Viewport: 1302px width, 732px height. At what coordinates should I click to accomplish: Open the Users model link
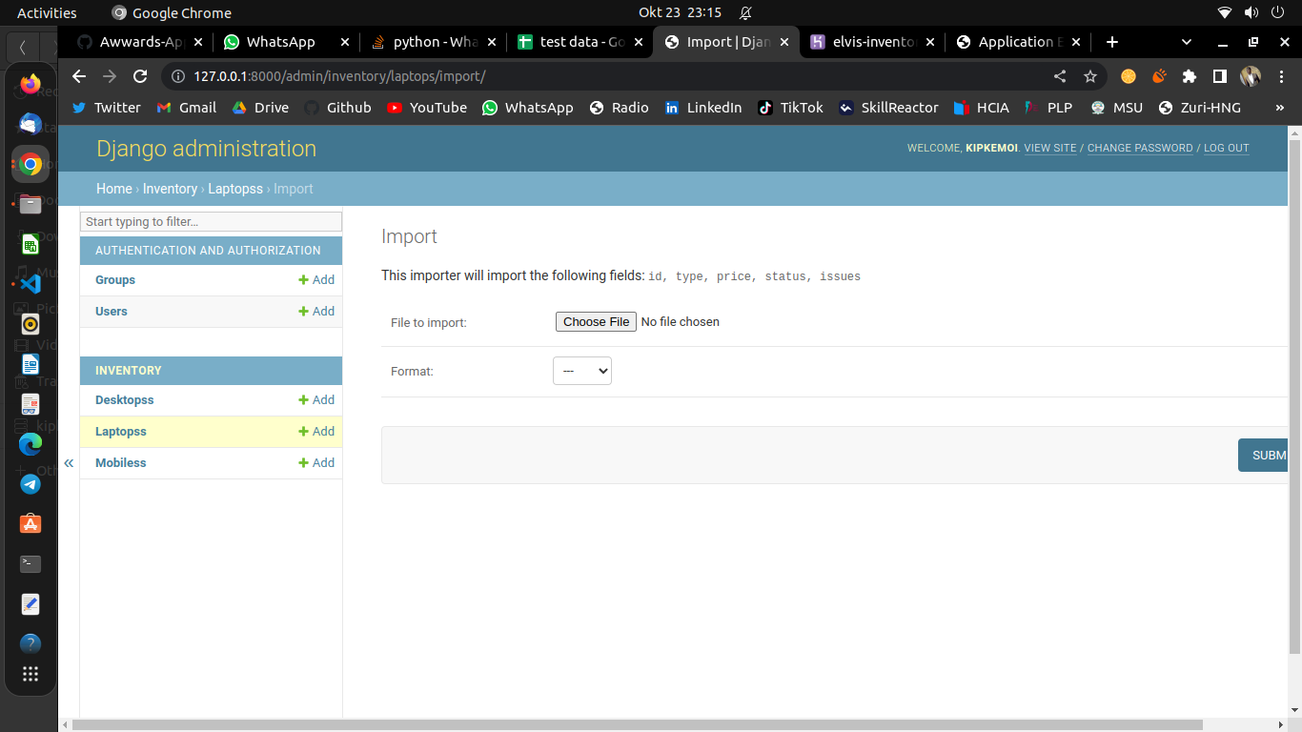click(x=112, y=312)
